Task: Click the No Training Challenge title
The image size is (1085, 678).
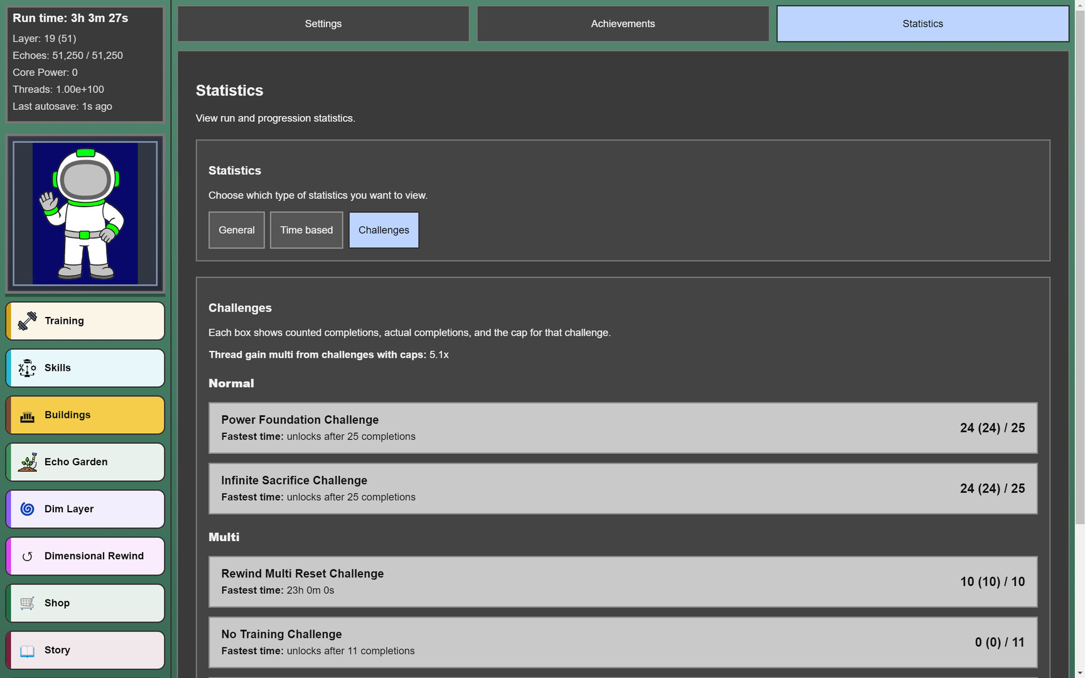Action: point(282,635)
